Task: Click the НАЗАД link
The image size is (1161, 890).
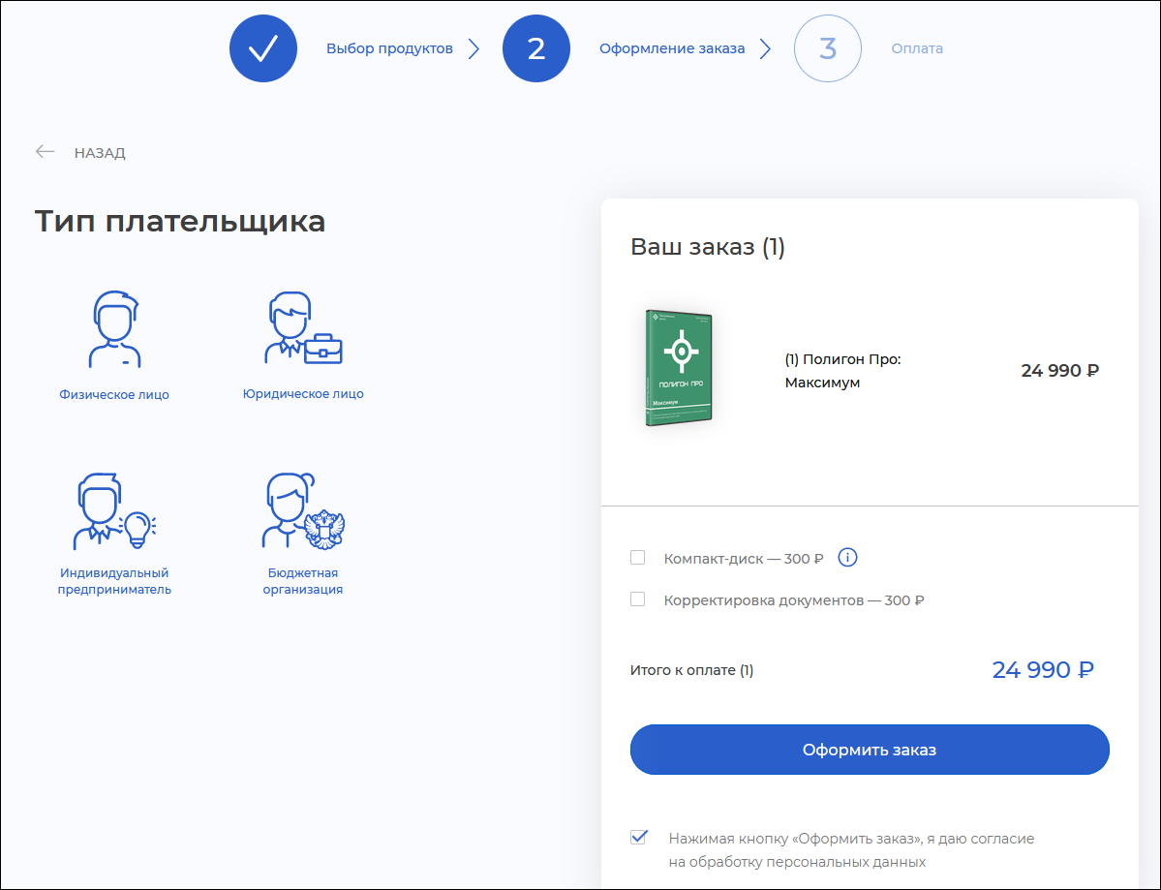Action: 100,153
